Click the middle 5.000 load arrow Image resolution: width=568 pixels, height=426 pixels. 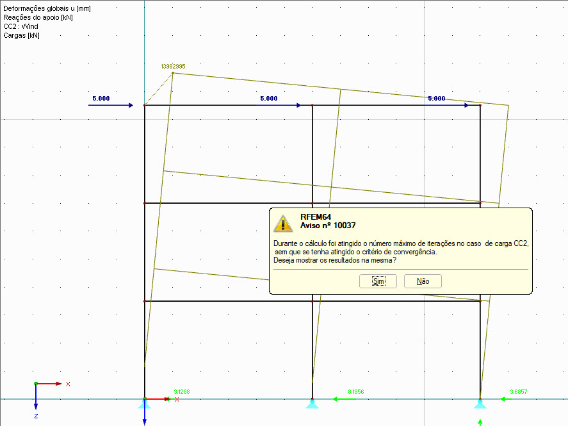[279, 105]
